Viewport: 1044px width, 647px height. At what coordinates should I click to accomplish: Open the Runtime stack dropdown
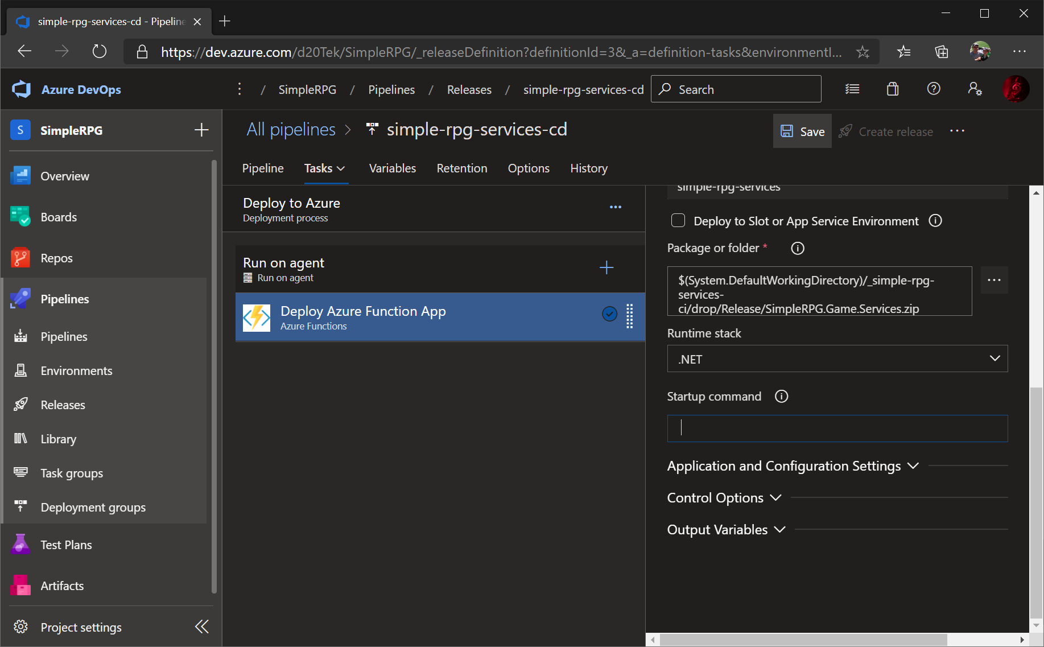click(x=837, y=358)
